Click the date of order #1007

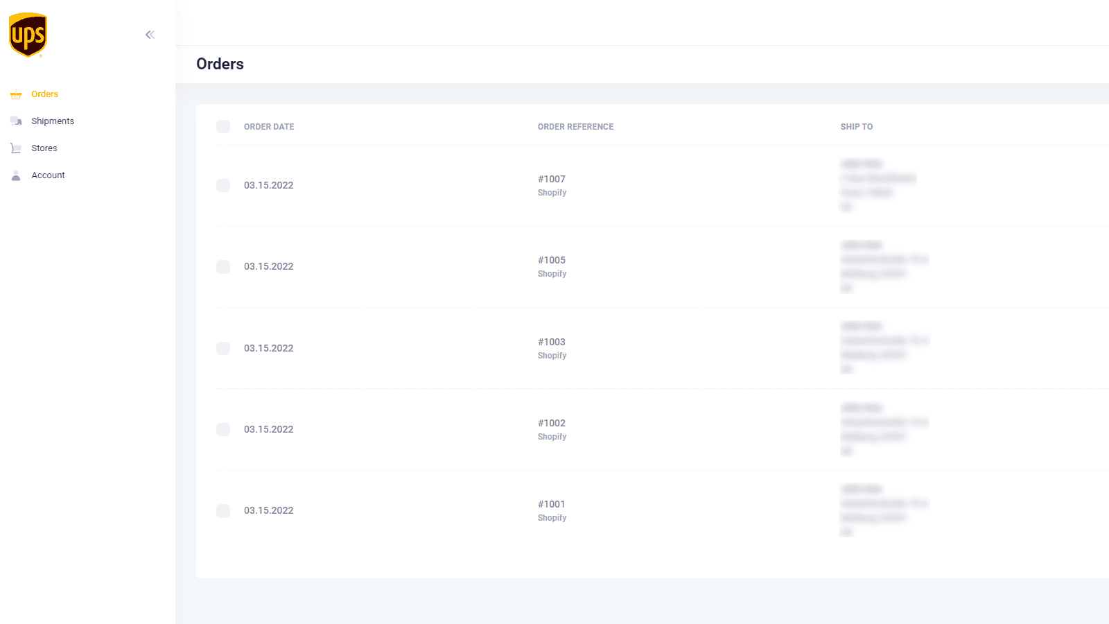coord(269,185)
